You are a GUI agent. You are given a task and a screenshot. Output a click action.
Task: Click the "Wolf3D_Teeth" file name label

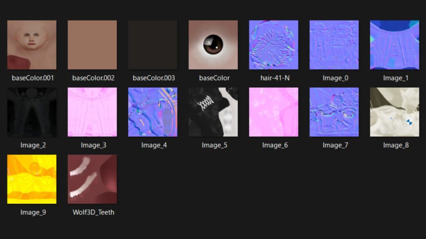pos(93,212)
